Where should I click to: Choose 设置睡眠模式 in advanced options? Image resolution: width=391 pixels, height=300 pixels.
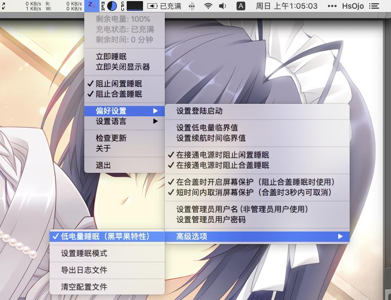107,253
